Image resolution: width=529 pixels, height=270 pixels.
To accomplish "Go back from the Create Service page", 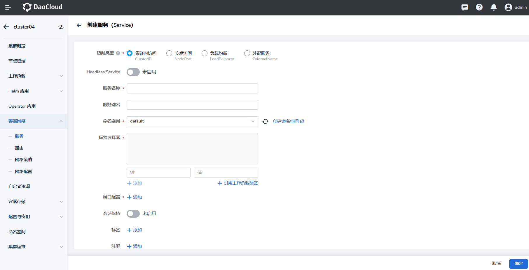I will click(x=79, y=25).
